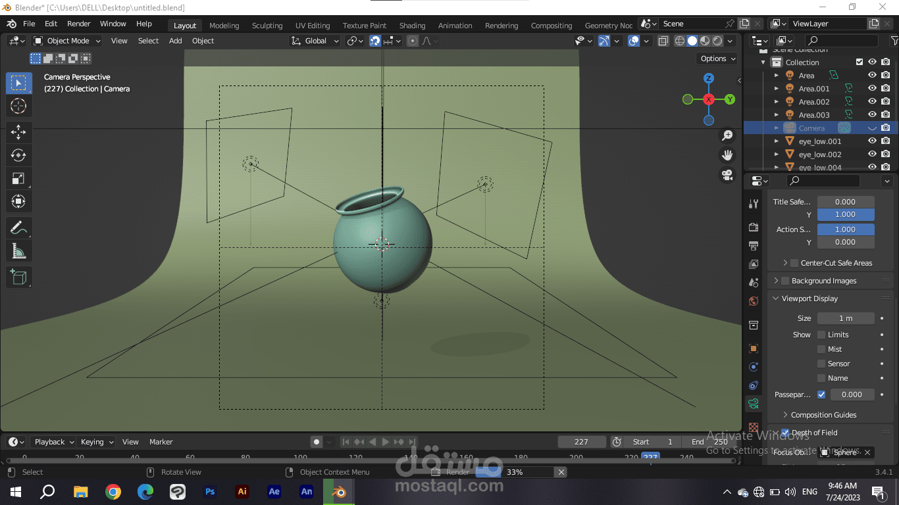Image resolution: width=899 pixels, height=505 pixels.
Task: Enable the Limits checkbox
Action: pos(821,335)
